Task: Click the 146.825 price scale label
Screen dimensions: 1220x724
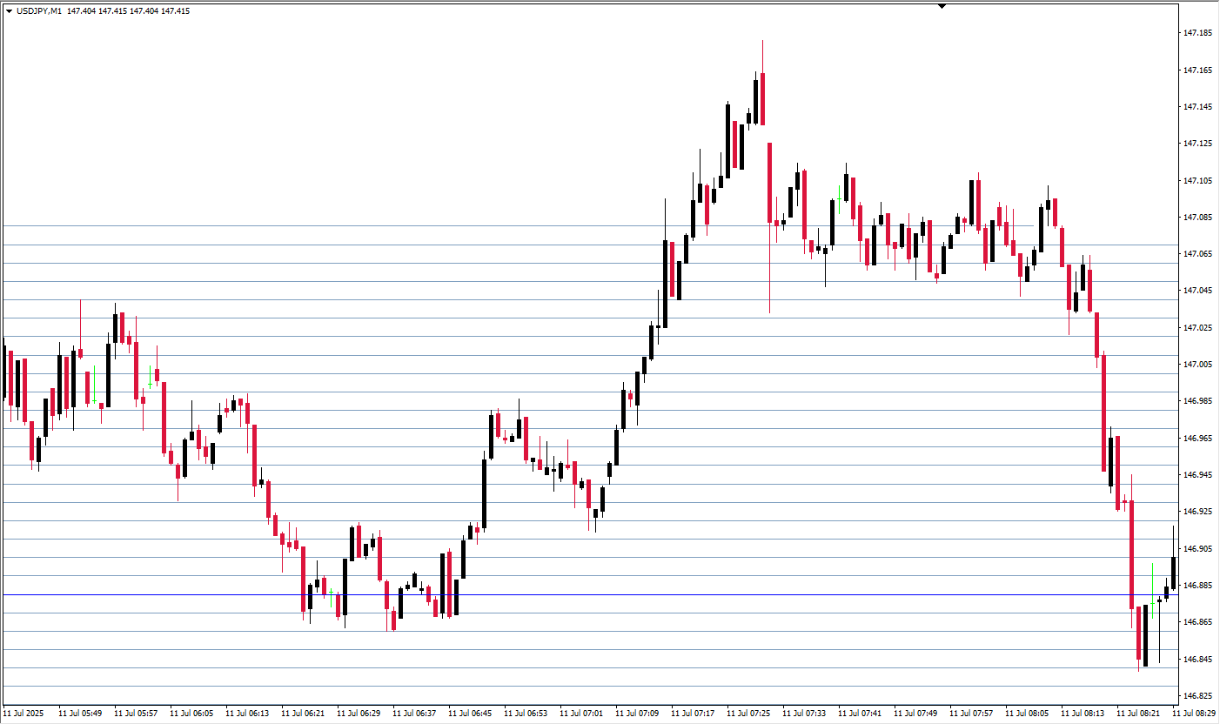Action: coord(1198,696)
